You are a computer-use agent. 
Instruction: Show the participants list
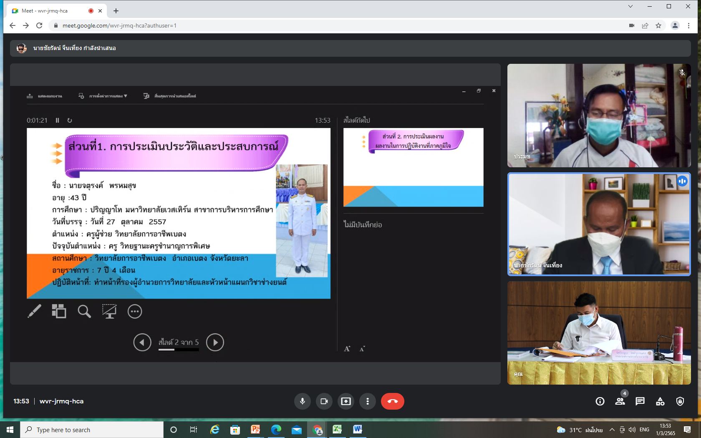point(620,401)
